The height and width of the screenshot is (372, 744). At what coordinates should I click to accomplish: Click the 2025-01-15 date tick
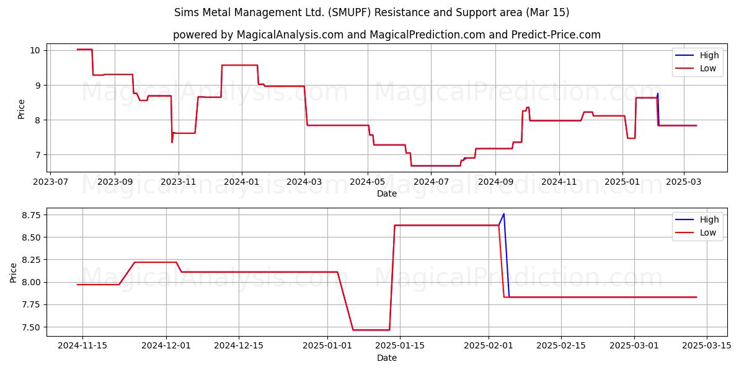coord(400,346)
